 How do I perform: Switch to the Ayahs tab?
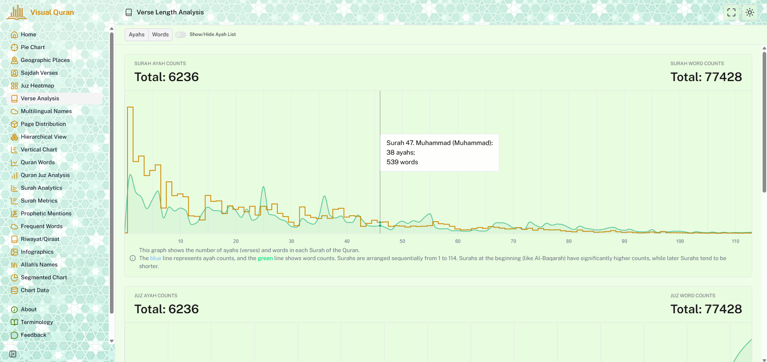[136, 35]
